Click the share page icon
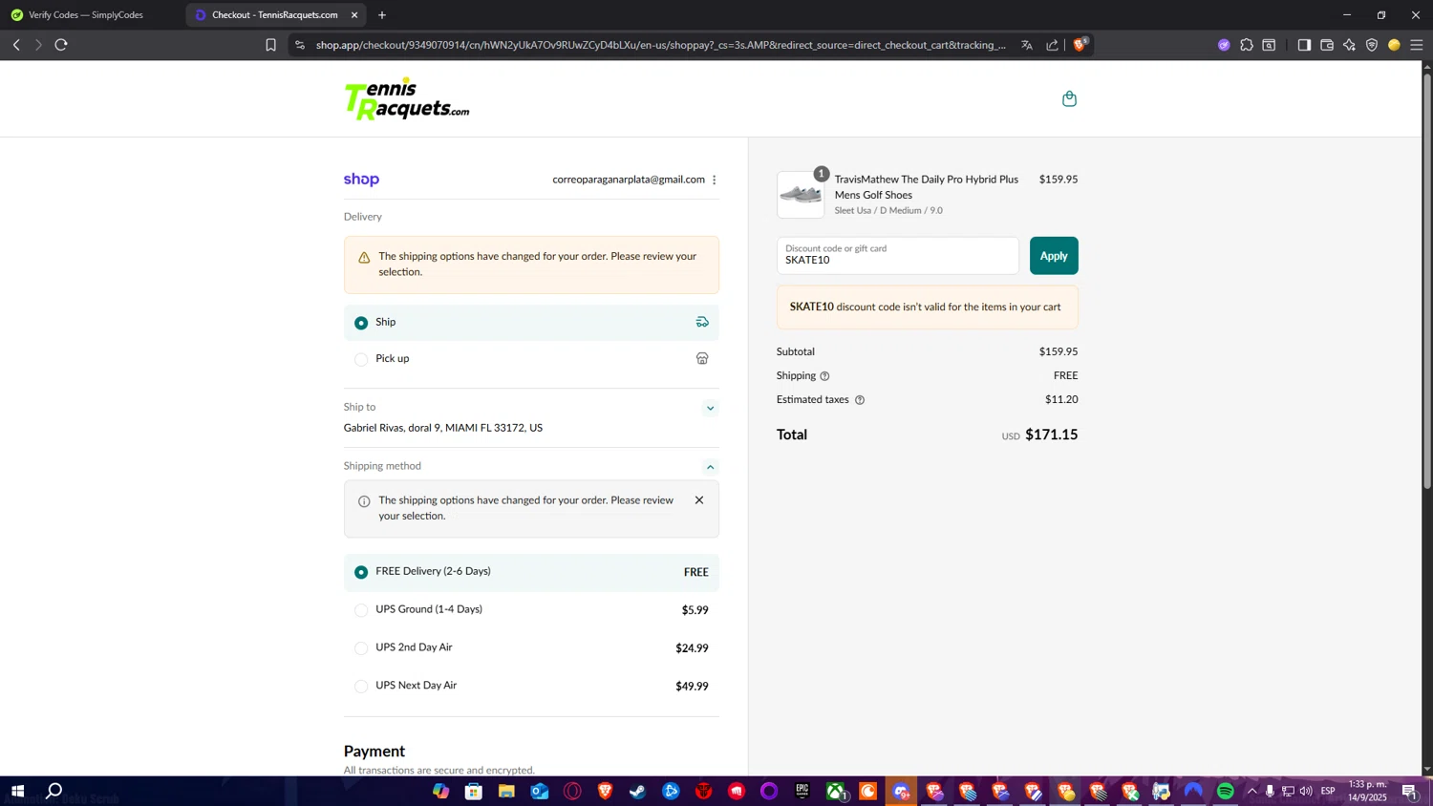Screen dimensions: 1433x806 coord(1053,45)
